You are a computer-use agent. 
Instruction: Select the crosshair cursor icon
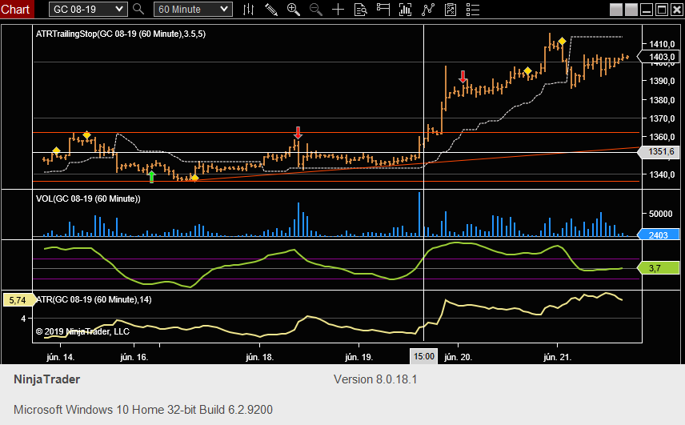coord(338,10)
